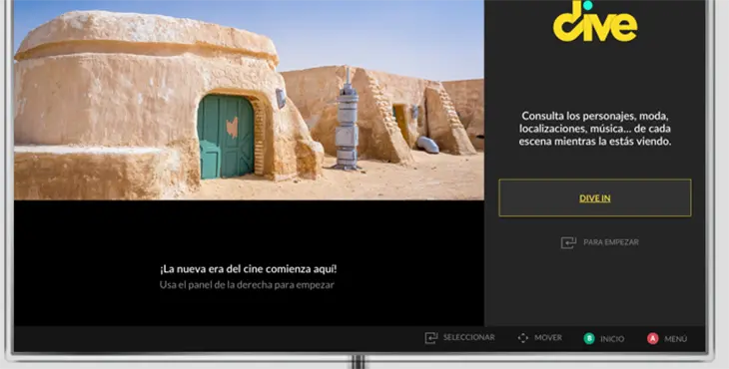Click the PARA EMPEZAR label

pos(611,242)
